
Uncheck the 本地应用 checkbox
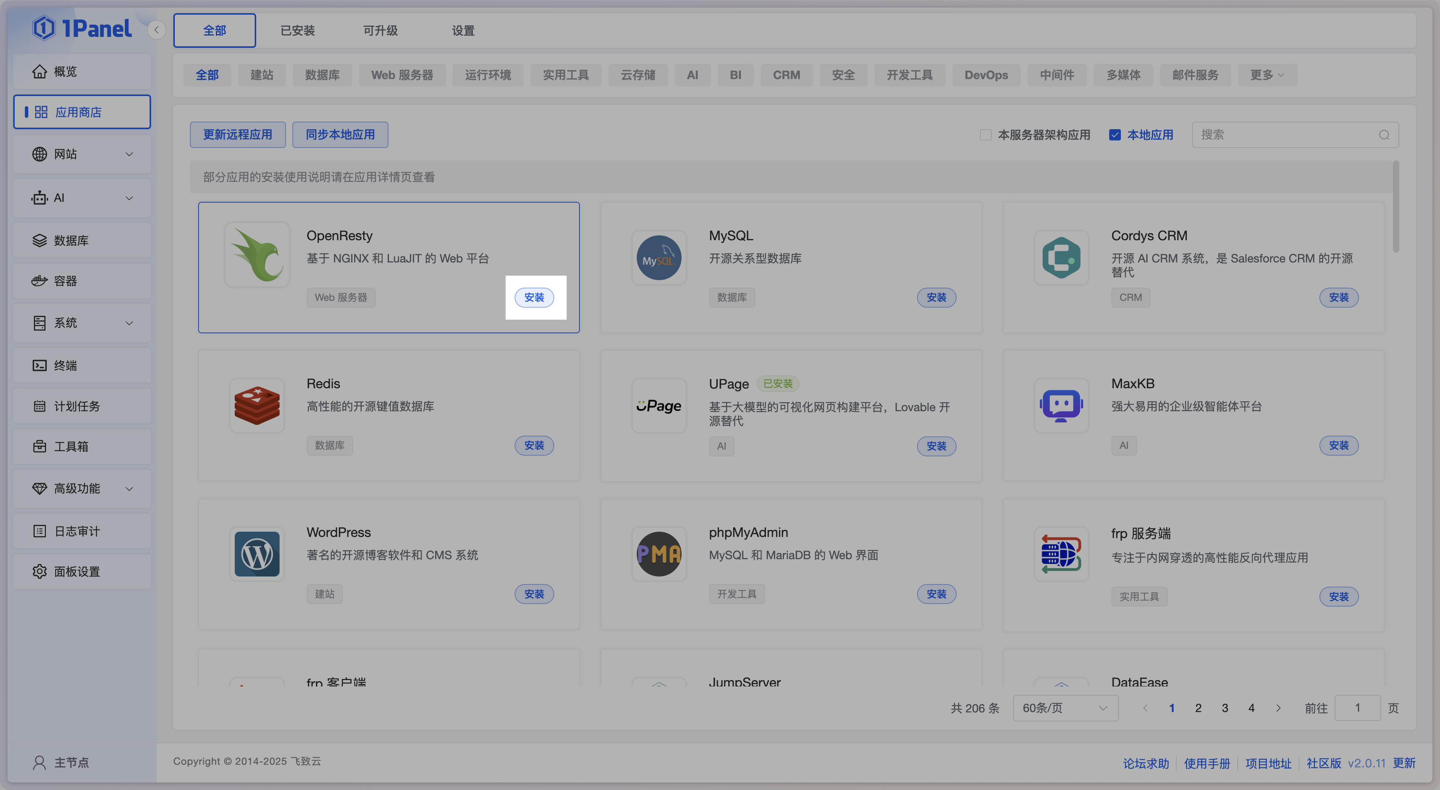tap(1114, 135)
